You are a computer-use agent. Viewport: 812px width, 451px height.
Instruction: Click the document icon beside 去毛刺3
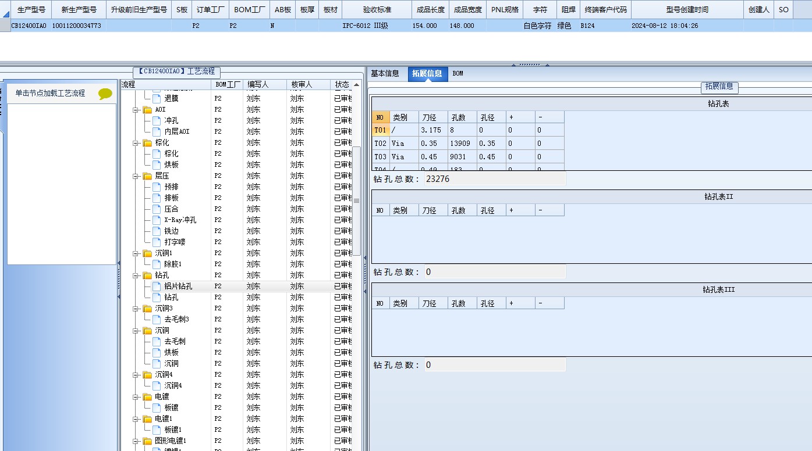[157, 320]
